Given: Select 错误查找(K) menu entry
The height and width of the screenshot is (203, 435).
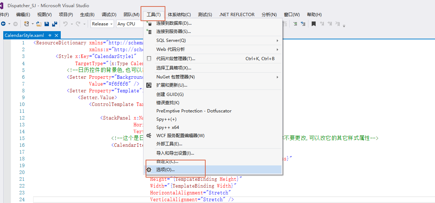Looking at the screenshot, I should (x=213, y=103).
